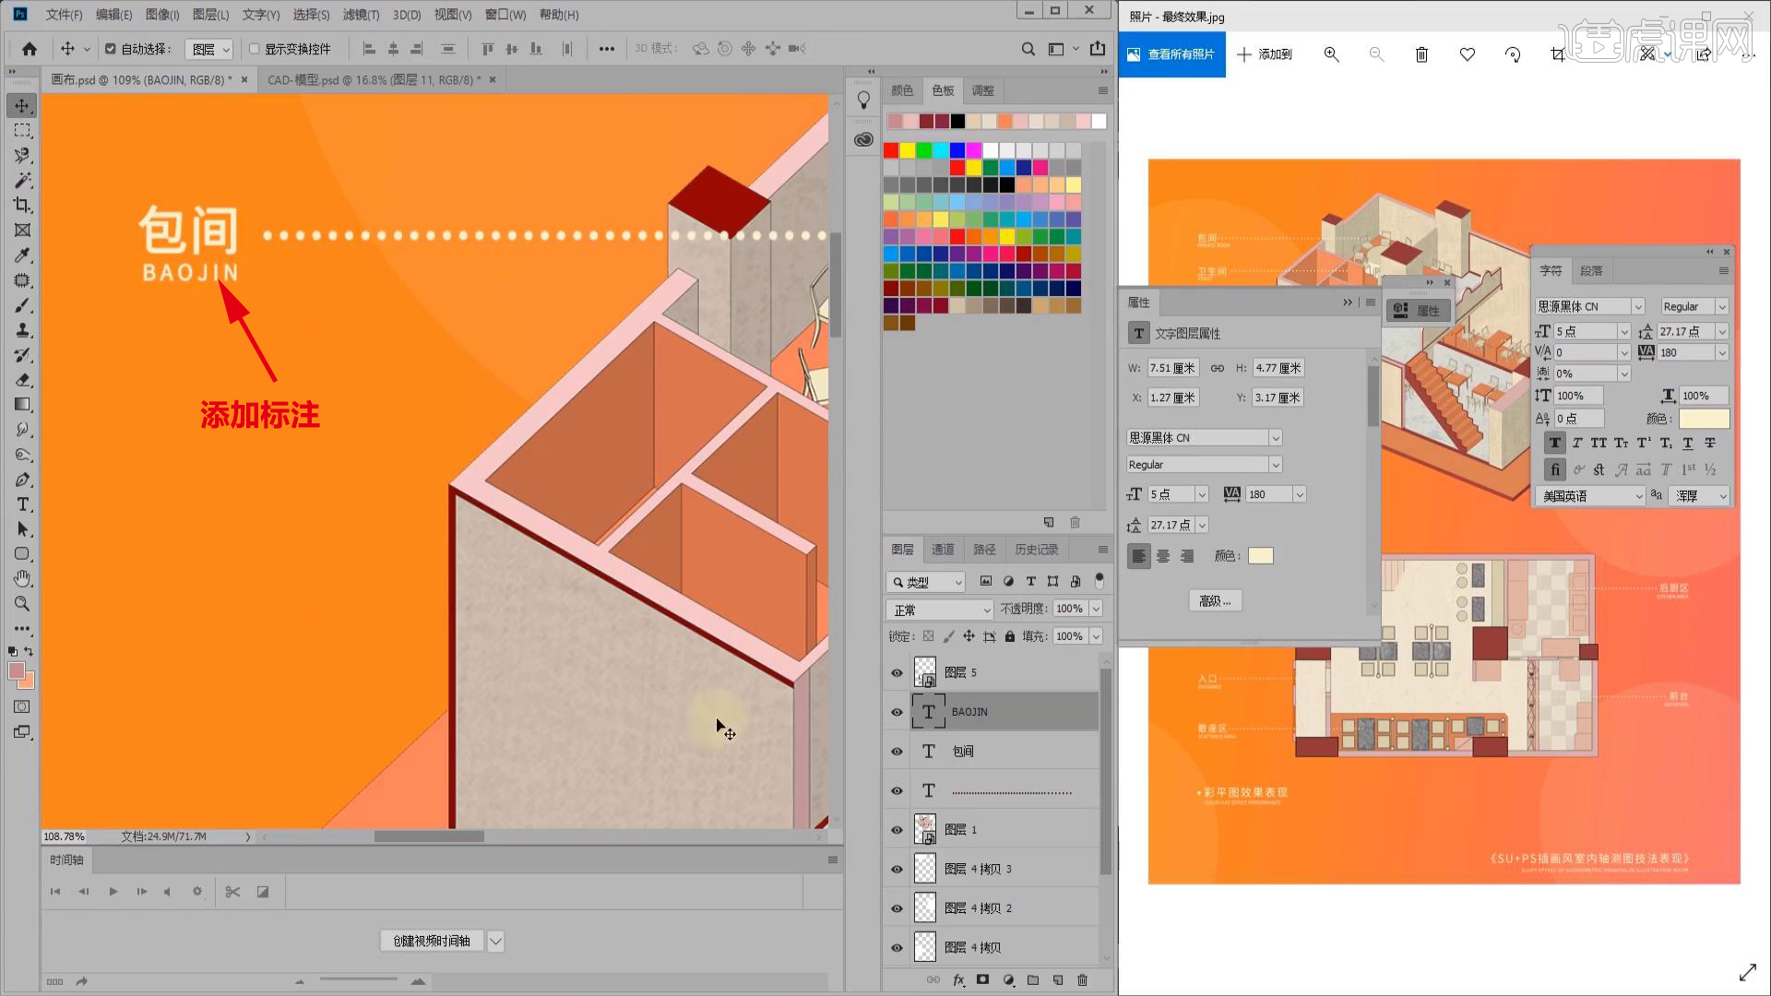Select the Hand tool
This screenshot has width=1771, height=996.
22,579
